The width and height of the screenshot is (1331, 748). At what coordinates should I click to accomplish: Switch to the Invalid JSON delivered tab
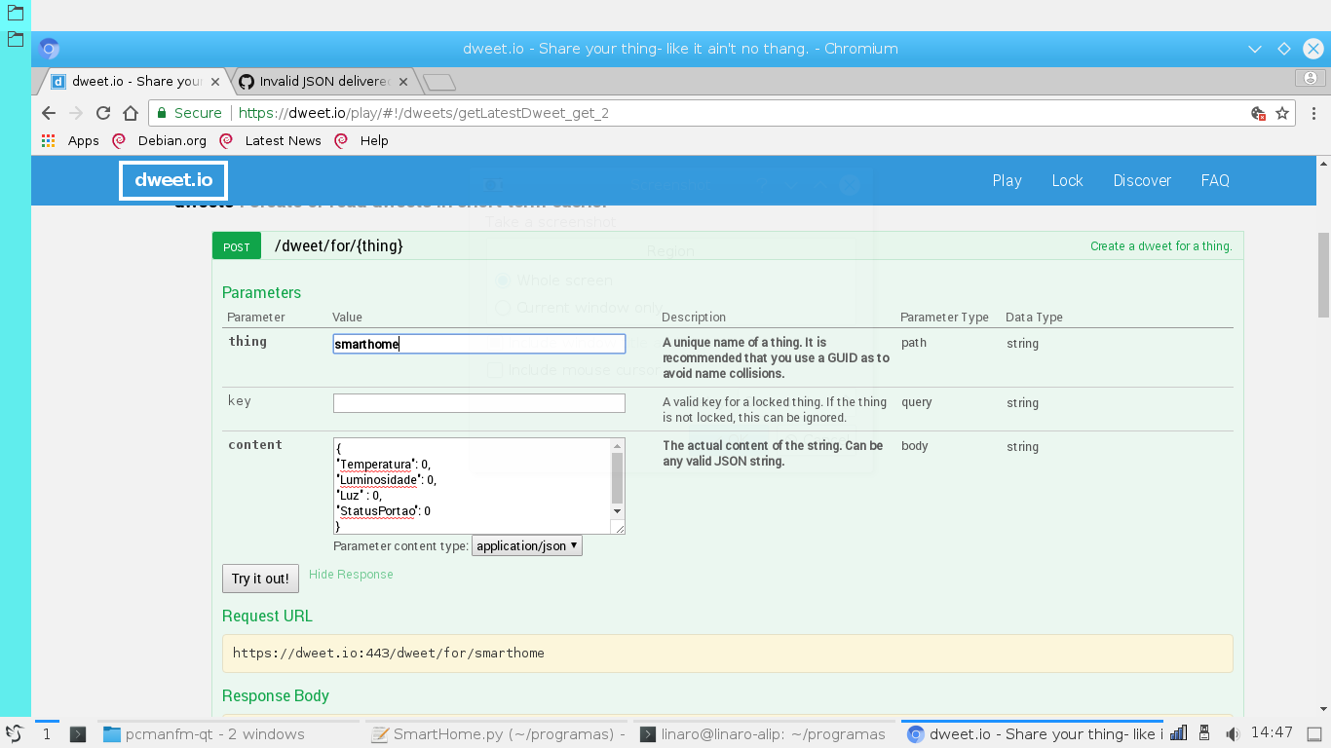pos(323,82)
